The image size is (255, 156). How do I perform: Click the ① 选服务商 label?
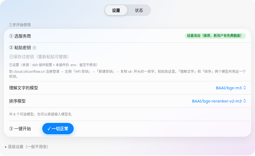tap(20, 36)
